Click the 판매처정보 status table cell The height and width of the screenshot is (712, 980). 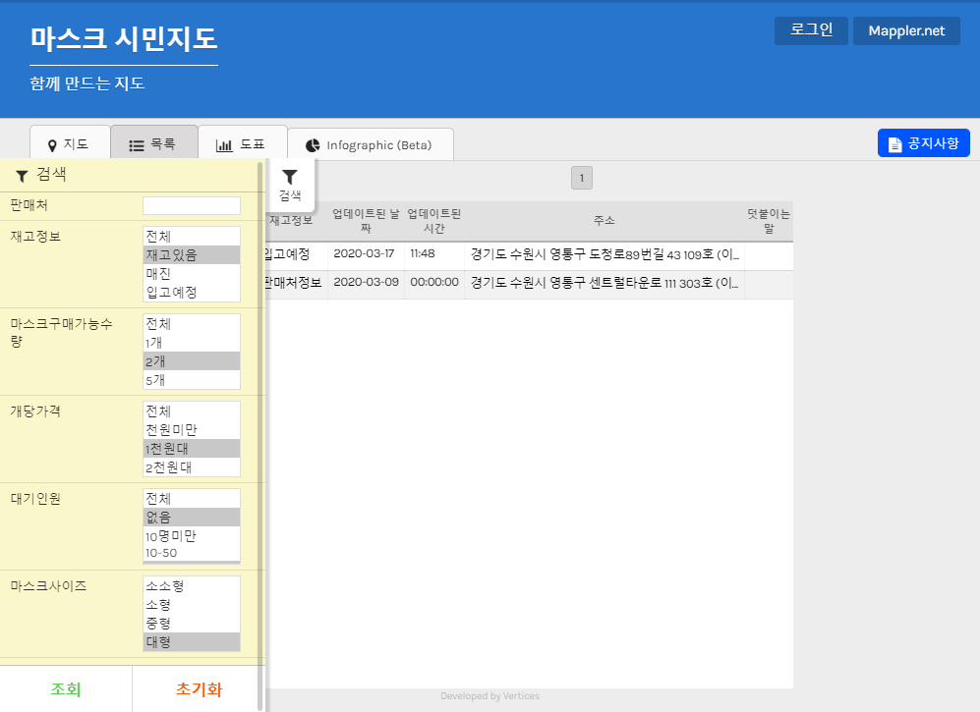tap(296, 282)
